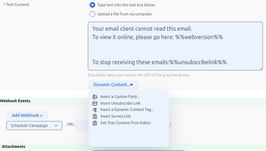Open the Schedule Campaign event dropdown

pos(34,126)
